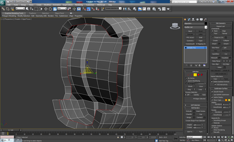Open the Create command panel tab
234x142 pixels.
[185, 19]
